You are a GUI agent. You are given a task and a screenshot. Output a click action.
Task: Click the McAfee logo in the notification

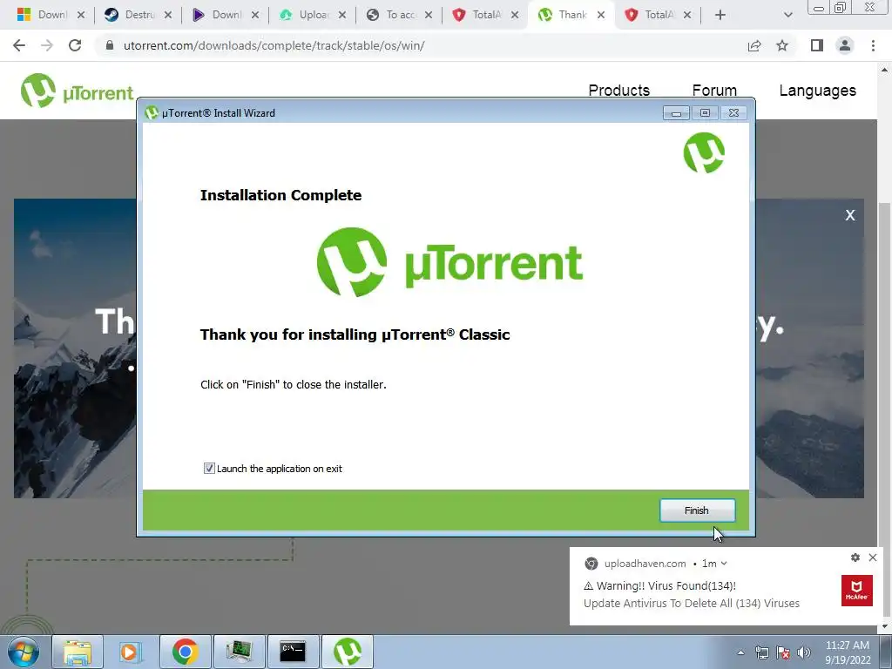click(857, 590)
